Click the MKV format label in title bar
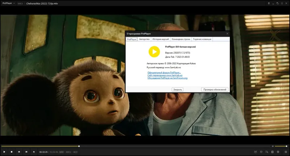 20,4
